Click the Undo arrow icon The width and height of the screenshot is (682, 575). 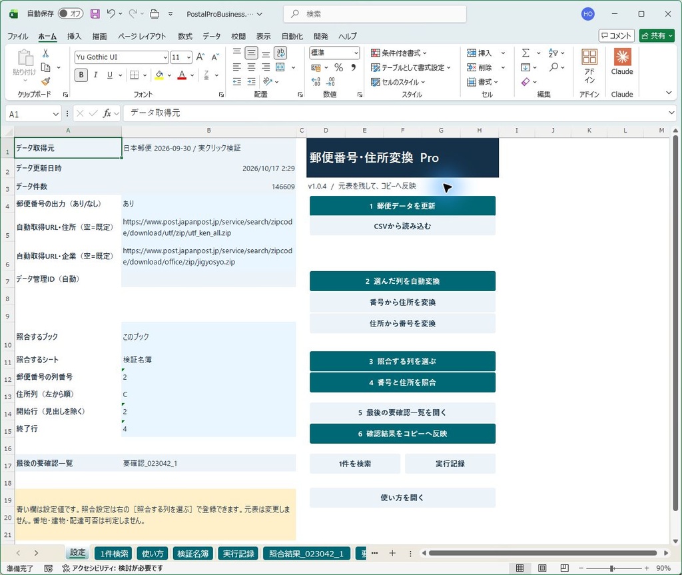click(111, 14)
